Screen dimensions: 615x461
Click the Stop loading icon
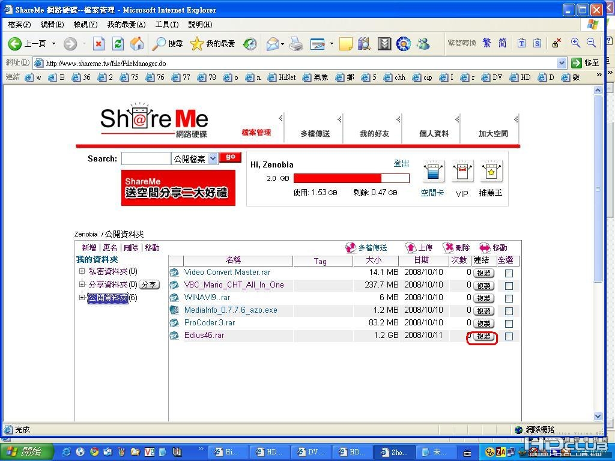coord(99,43)
